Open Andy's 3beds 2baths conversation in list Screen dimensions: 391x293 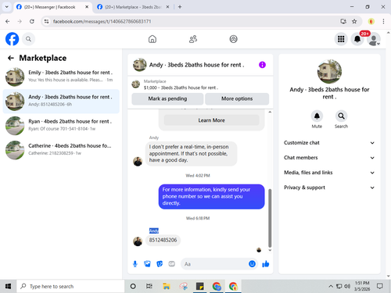pos(61,102)
